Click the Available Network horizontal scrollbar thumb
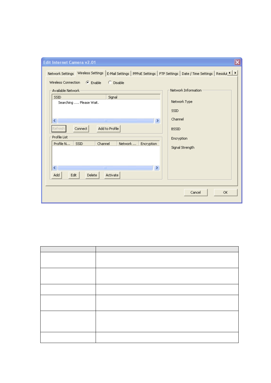Screen dimensions: 271x383 106,121
